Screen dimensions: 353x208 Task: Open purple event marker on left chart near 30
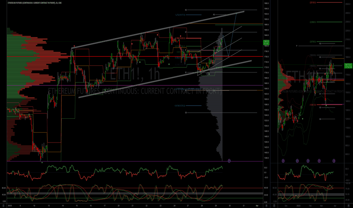(229, 161)
